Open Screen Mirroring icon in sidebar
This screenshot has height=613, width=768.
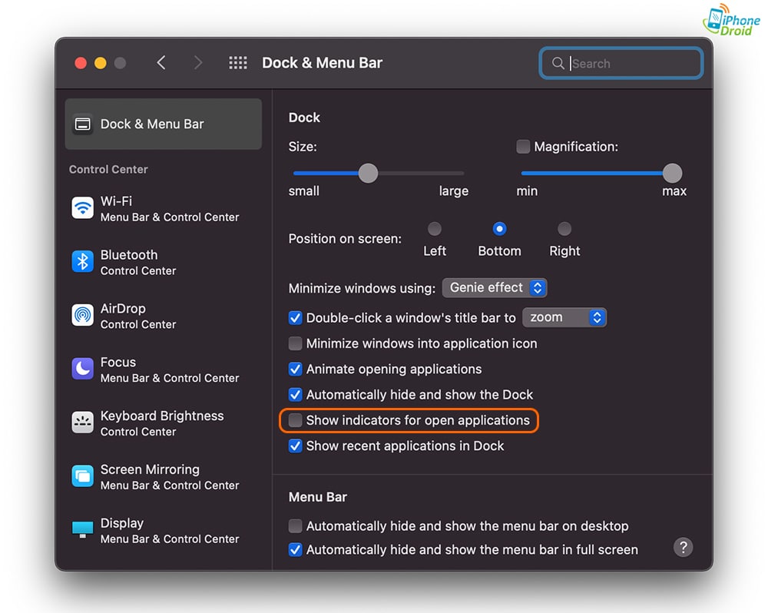[82, 477]
